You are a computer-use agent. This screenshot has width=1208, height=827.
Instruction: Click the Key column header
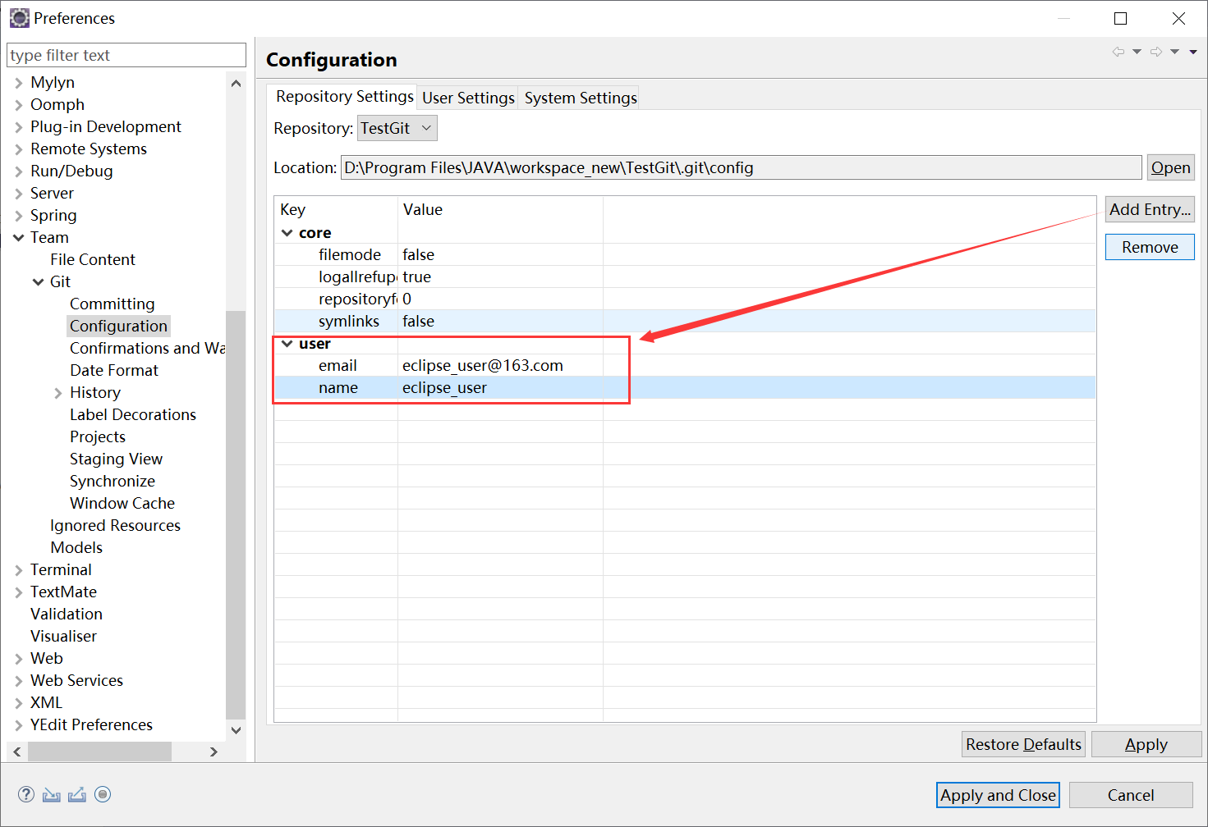point(336,209)
